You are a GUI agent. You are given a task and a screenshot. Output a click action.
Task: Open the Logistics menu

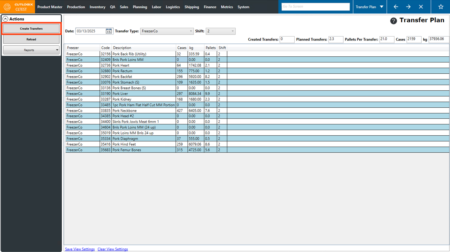(x=173, y=7)
